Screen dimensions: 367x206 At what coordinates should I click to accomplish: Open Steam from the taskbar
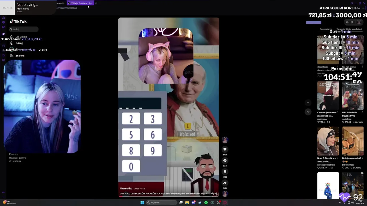200,203
